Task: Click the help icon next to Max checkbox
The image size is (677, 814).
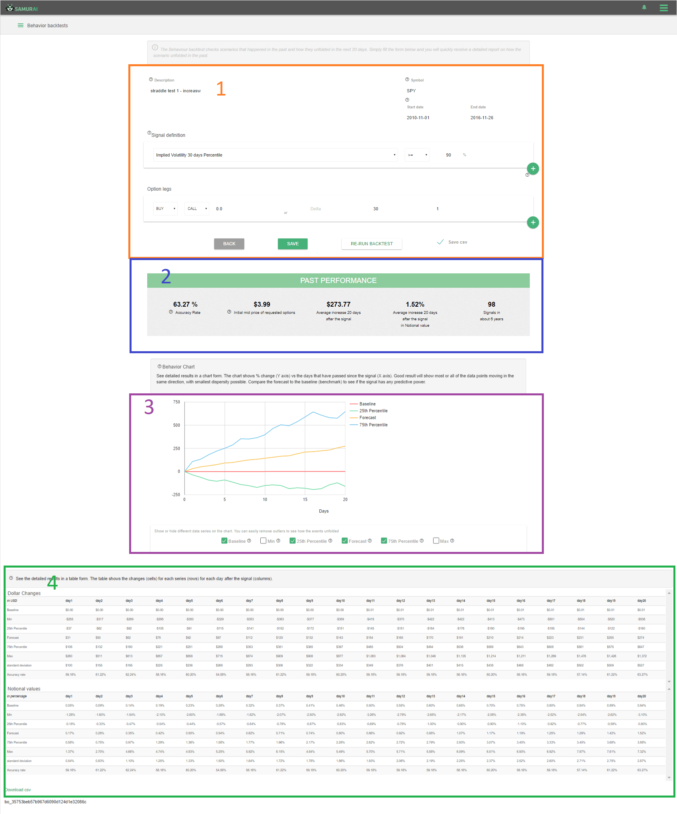Action: pyautogui.click(x=452, y=541)
